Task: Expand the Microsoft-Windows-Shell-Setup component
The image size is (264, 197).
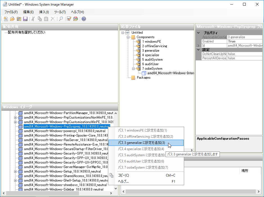Action: coord(15,180)
